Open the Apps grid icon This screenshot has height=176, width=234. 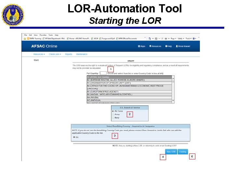click(x=142, y=46)
